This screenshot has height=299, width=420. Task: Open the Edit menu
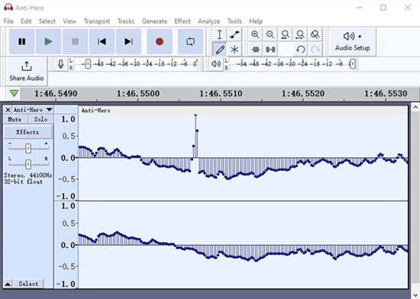click(26, 21)
